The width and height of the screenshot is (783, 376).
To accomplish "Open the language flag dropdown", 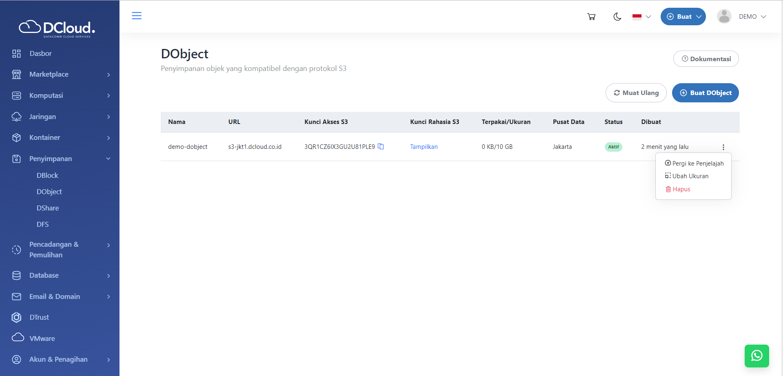I will (x=641, y=17).
